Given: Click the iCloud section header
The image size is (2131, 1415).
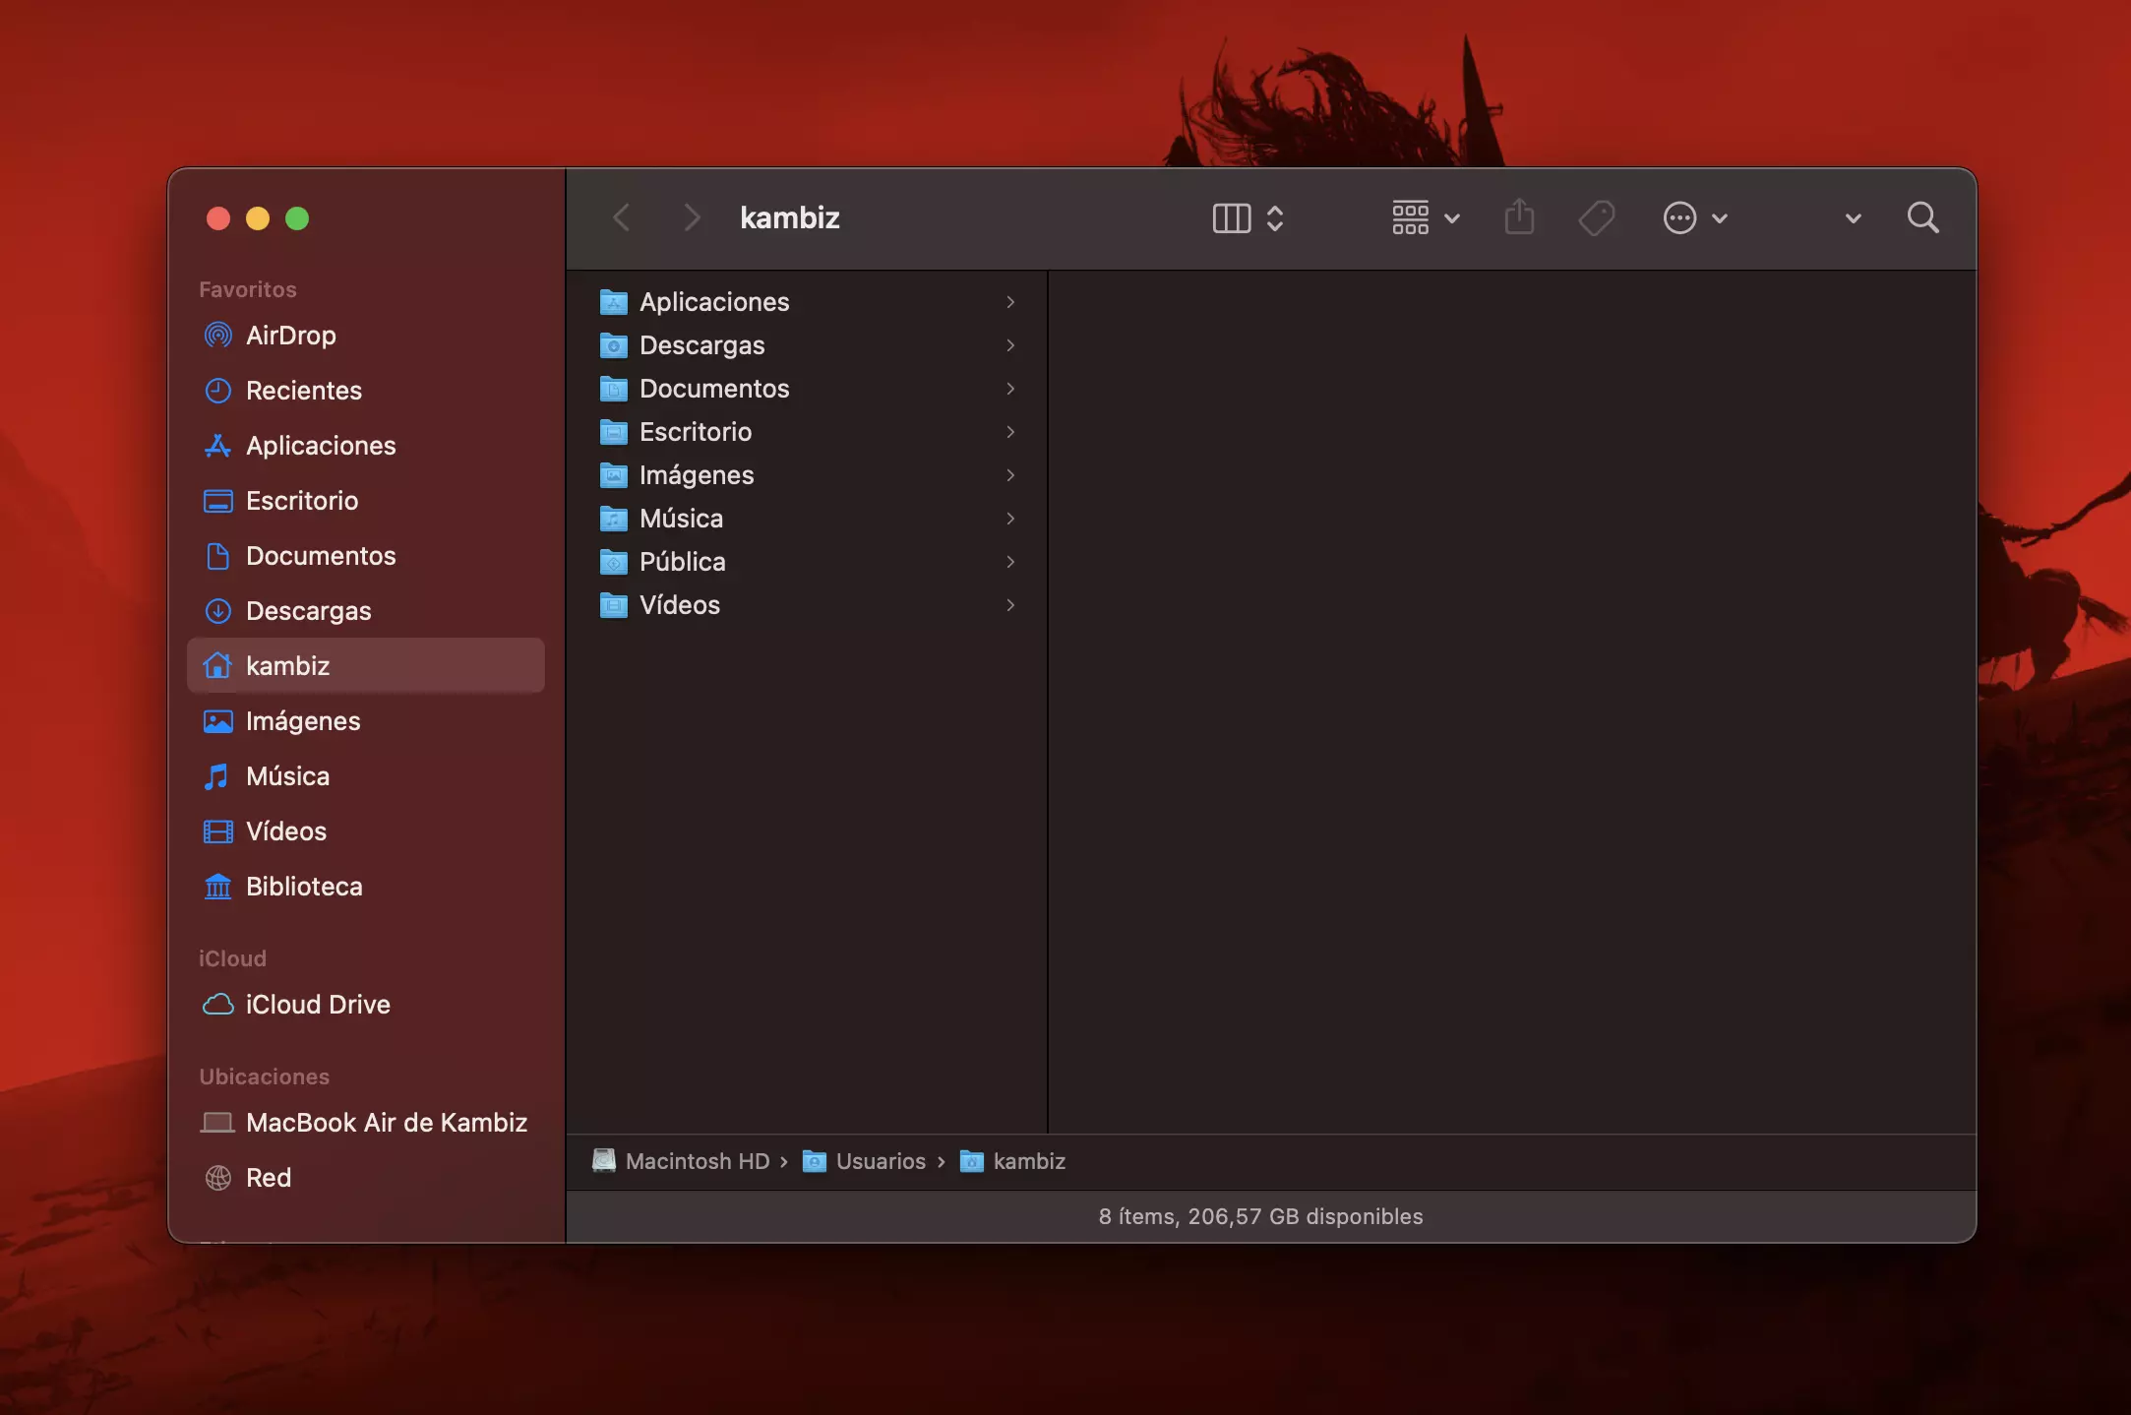Looking at the screenshot, I should pyautogui.click(x=232, y=958).
